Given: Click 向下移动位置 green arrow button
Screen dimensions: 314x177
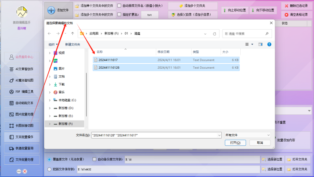Looking at the screenshot, I should 263,10.
